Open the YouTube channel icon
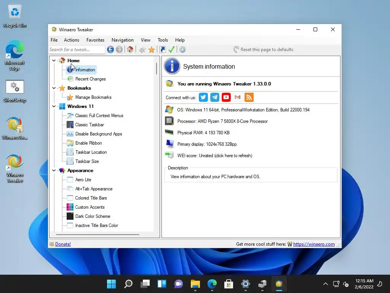This screenshot has width=390, height=293. [x=226, y=97]
